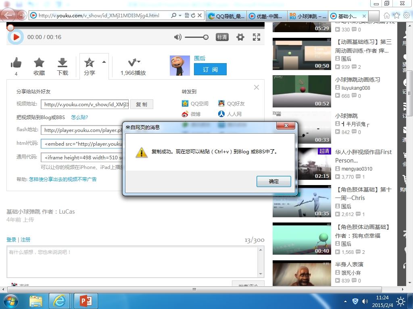This screenshot has height=309, width=413.
Task: Adjust the volume slider knob
Action: pos(206,37)
